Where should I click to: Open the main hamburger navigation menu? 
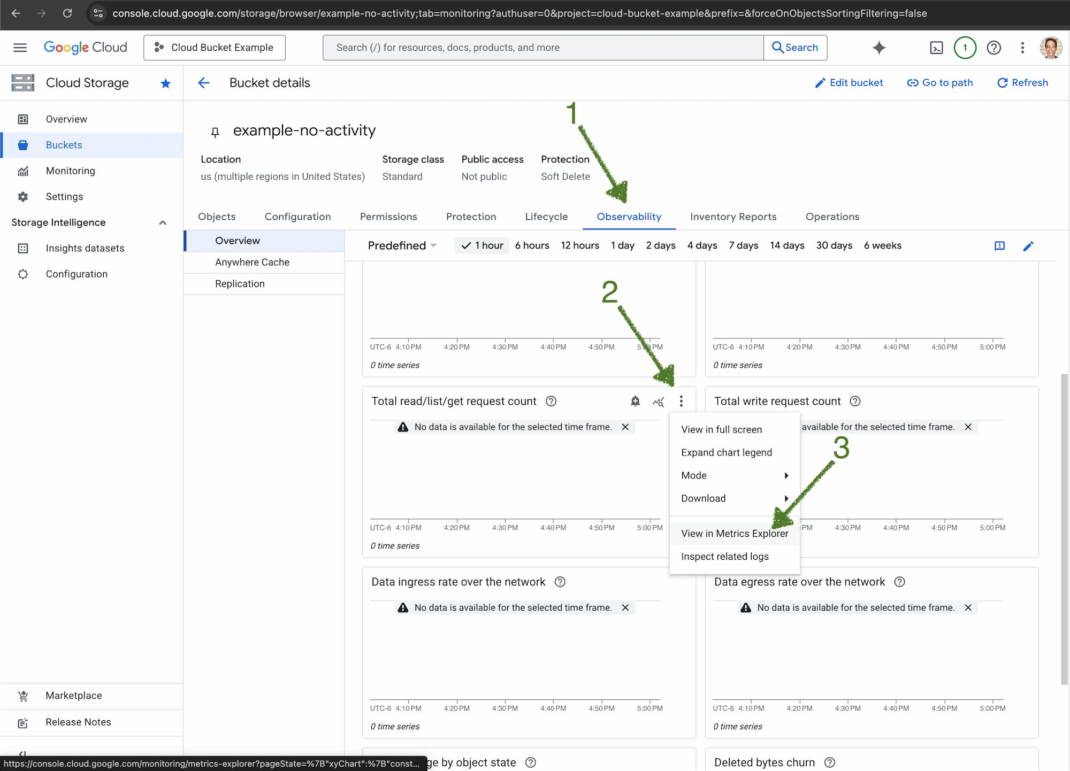(20, 48)
